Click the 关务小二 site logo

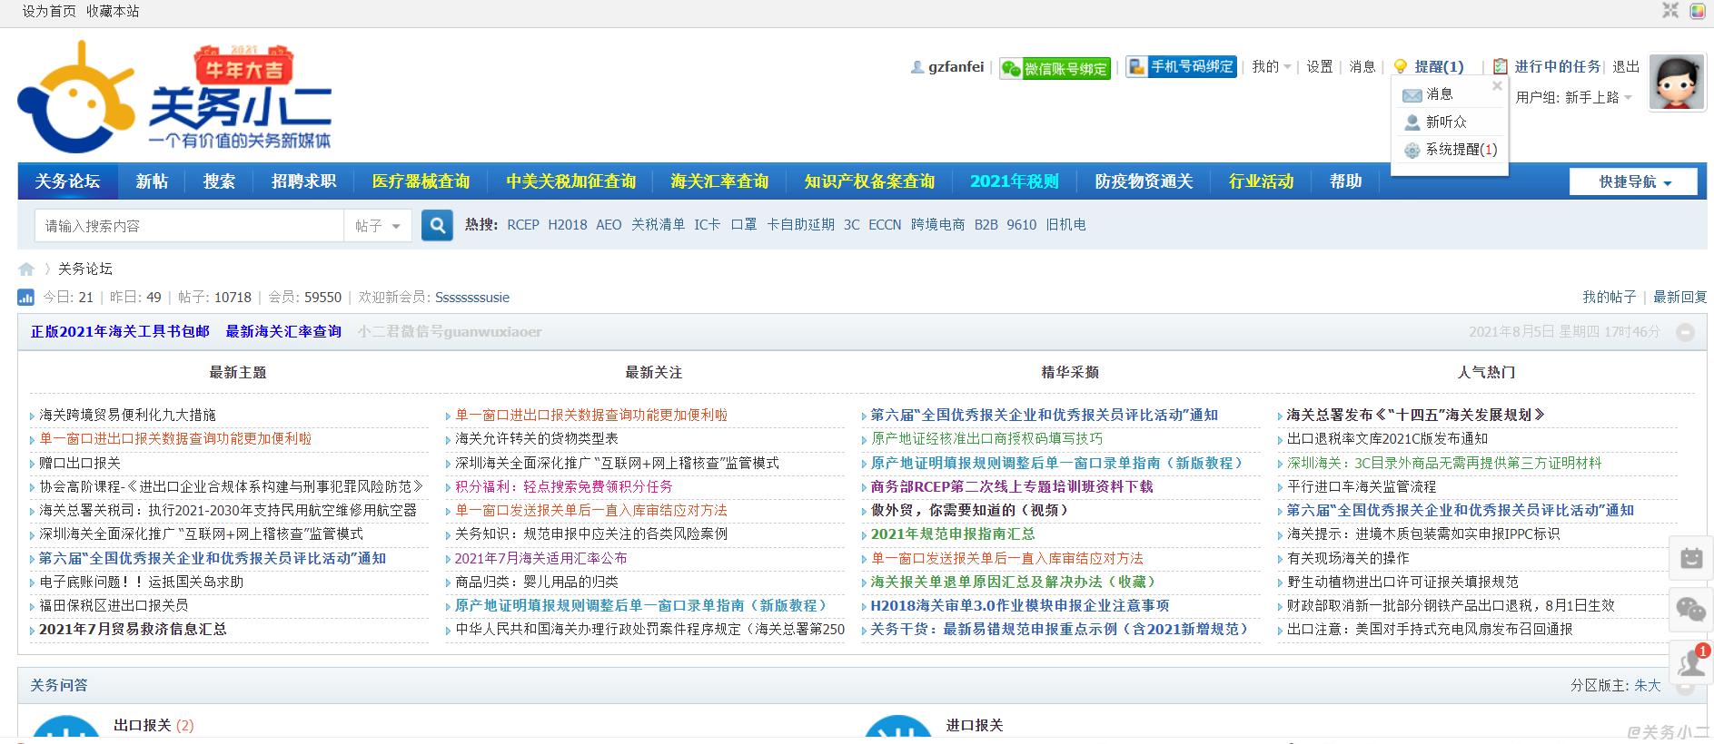tap(175, 97)
